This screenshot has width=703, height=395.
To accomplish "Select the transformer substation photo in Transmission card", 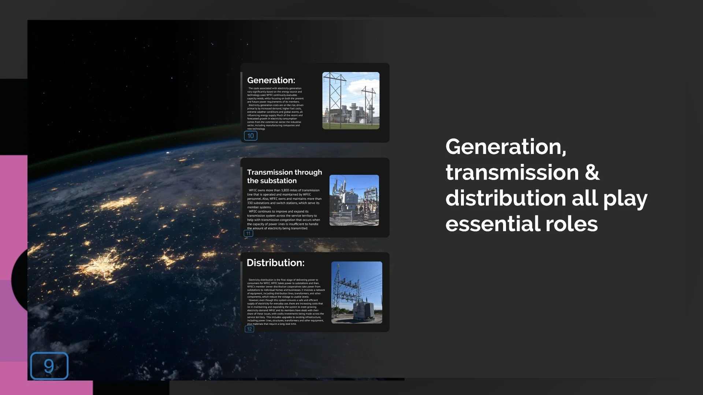I will 354,200.
